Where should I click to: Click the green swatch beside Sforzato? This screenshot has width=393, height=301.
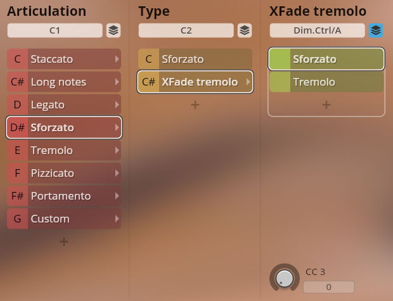[x=279, y=59]
